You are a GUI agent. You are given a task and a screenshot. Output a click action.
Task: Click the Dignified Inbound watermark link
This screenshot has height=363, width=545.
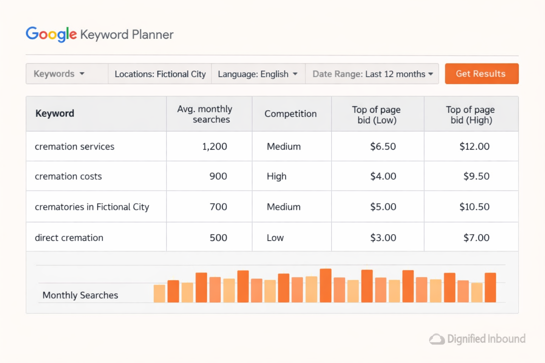tap(486, 339)
